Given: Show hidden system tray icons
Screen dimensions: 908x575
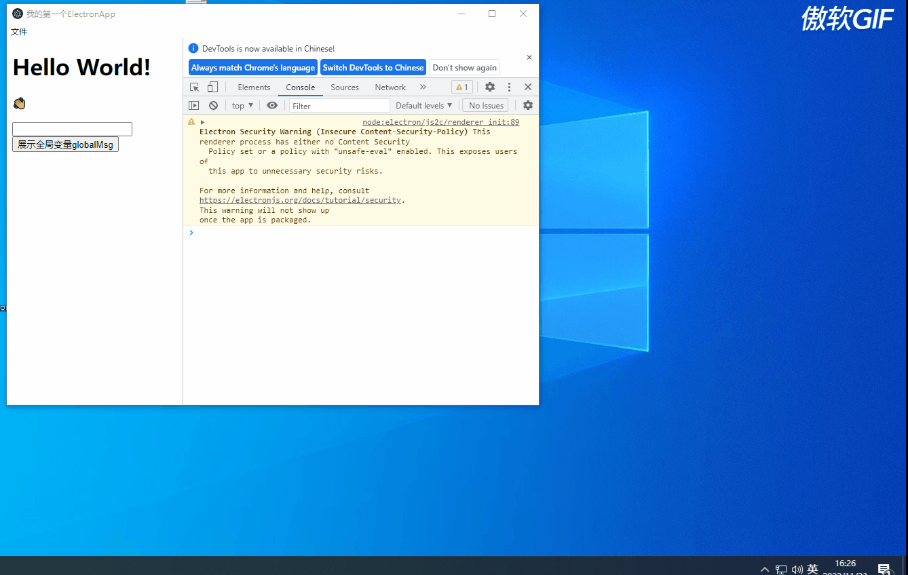Looking at the screenshot, I should (x=765, y=570).
